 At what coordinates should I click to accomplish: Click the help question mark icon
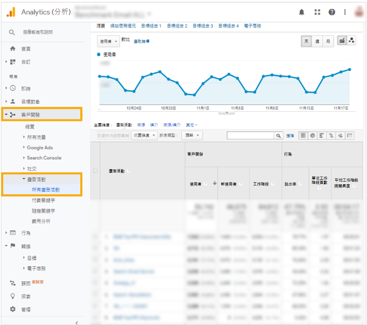pyautogui.click(x=331, y=12)
